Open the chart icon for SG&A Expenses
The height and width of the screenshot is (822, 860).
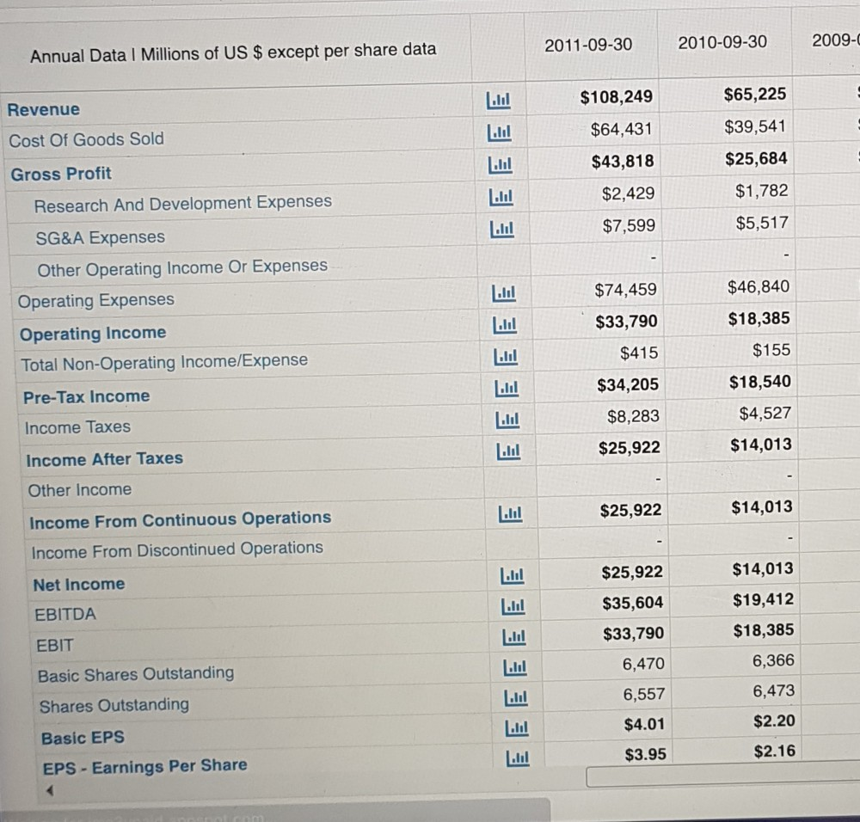502,230
